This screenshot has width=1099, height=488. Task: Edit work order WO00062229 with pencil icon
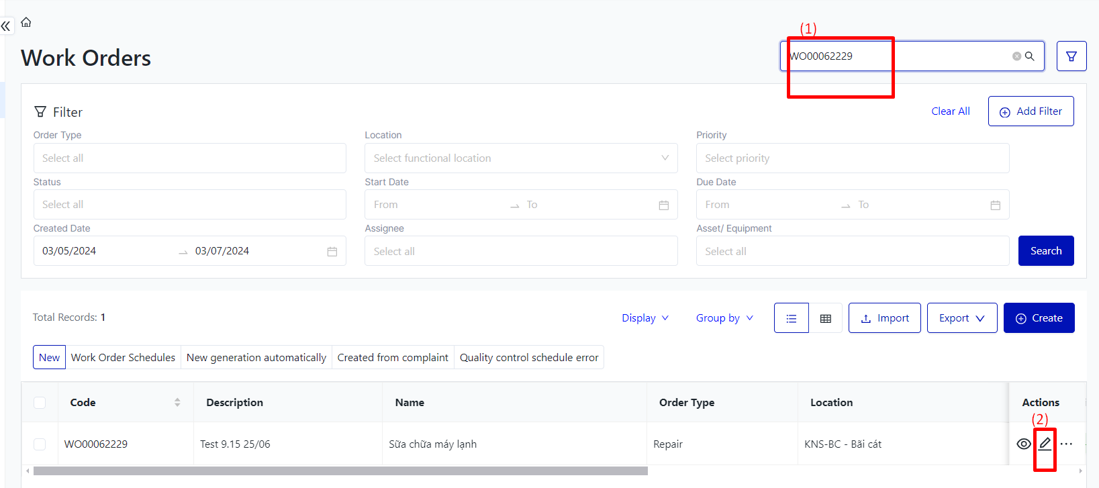[x=1045, y=444]
